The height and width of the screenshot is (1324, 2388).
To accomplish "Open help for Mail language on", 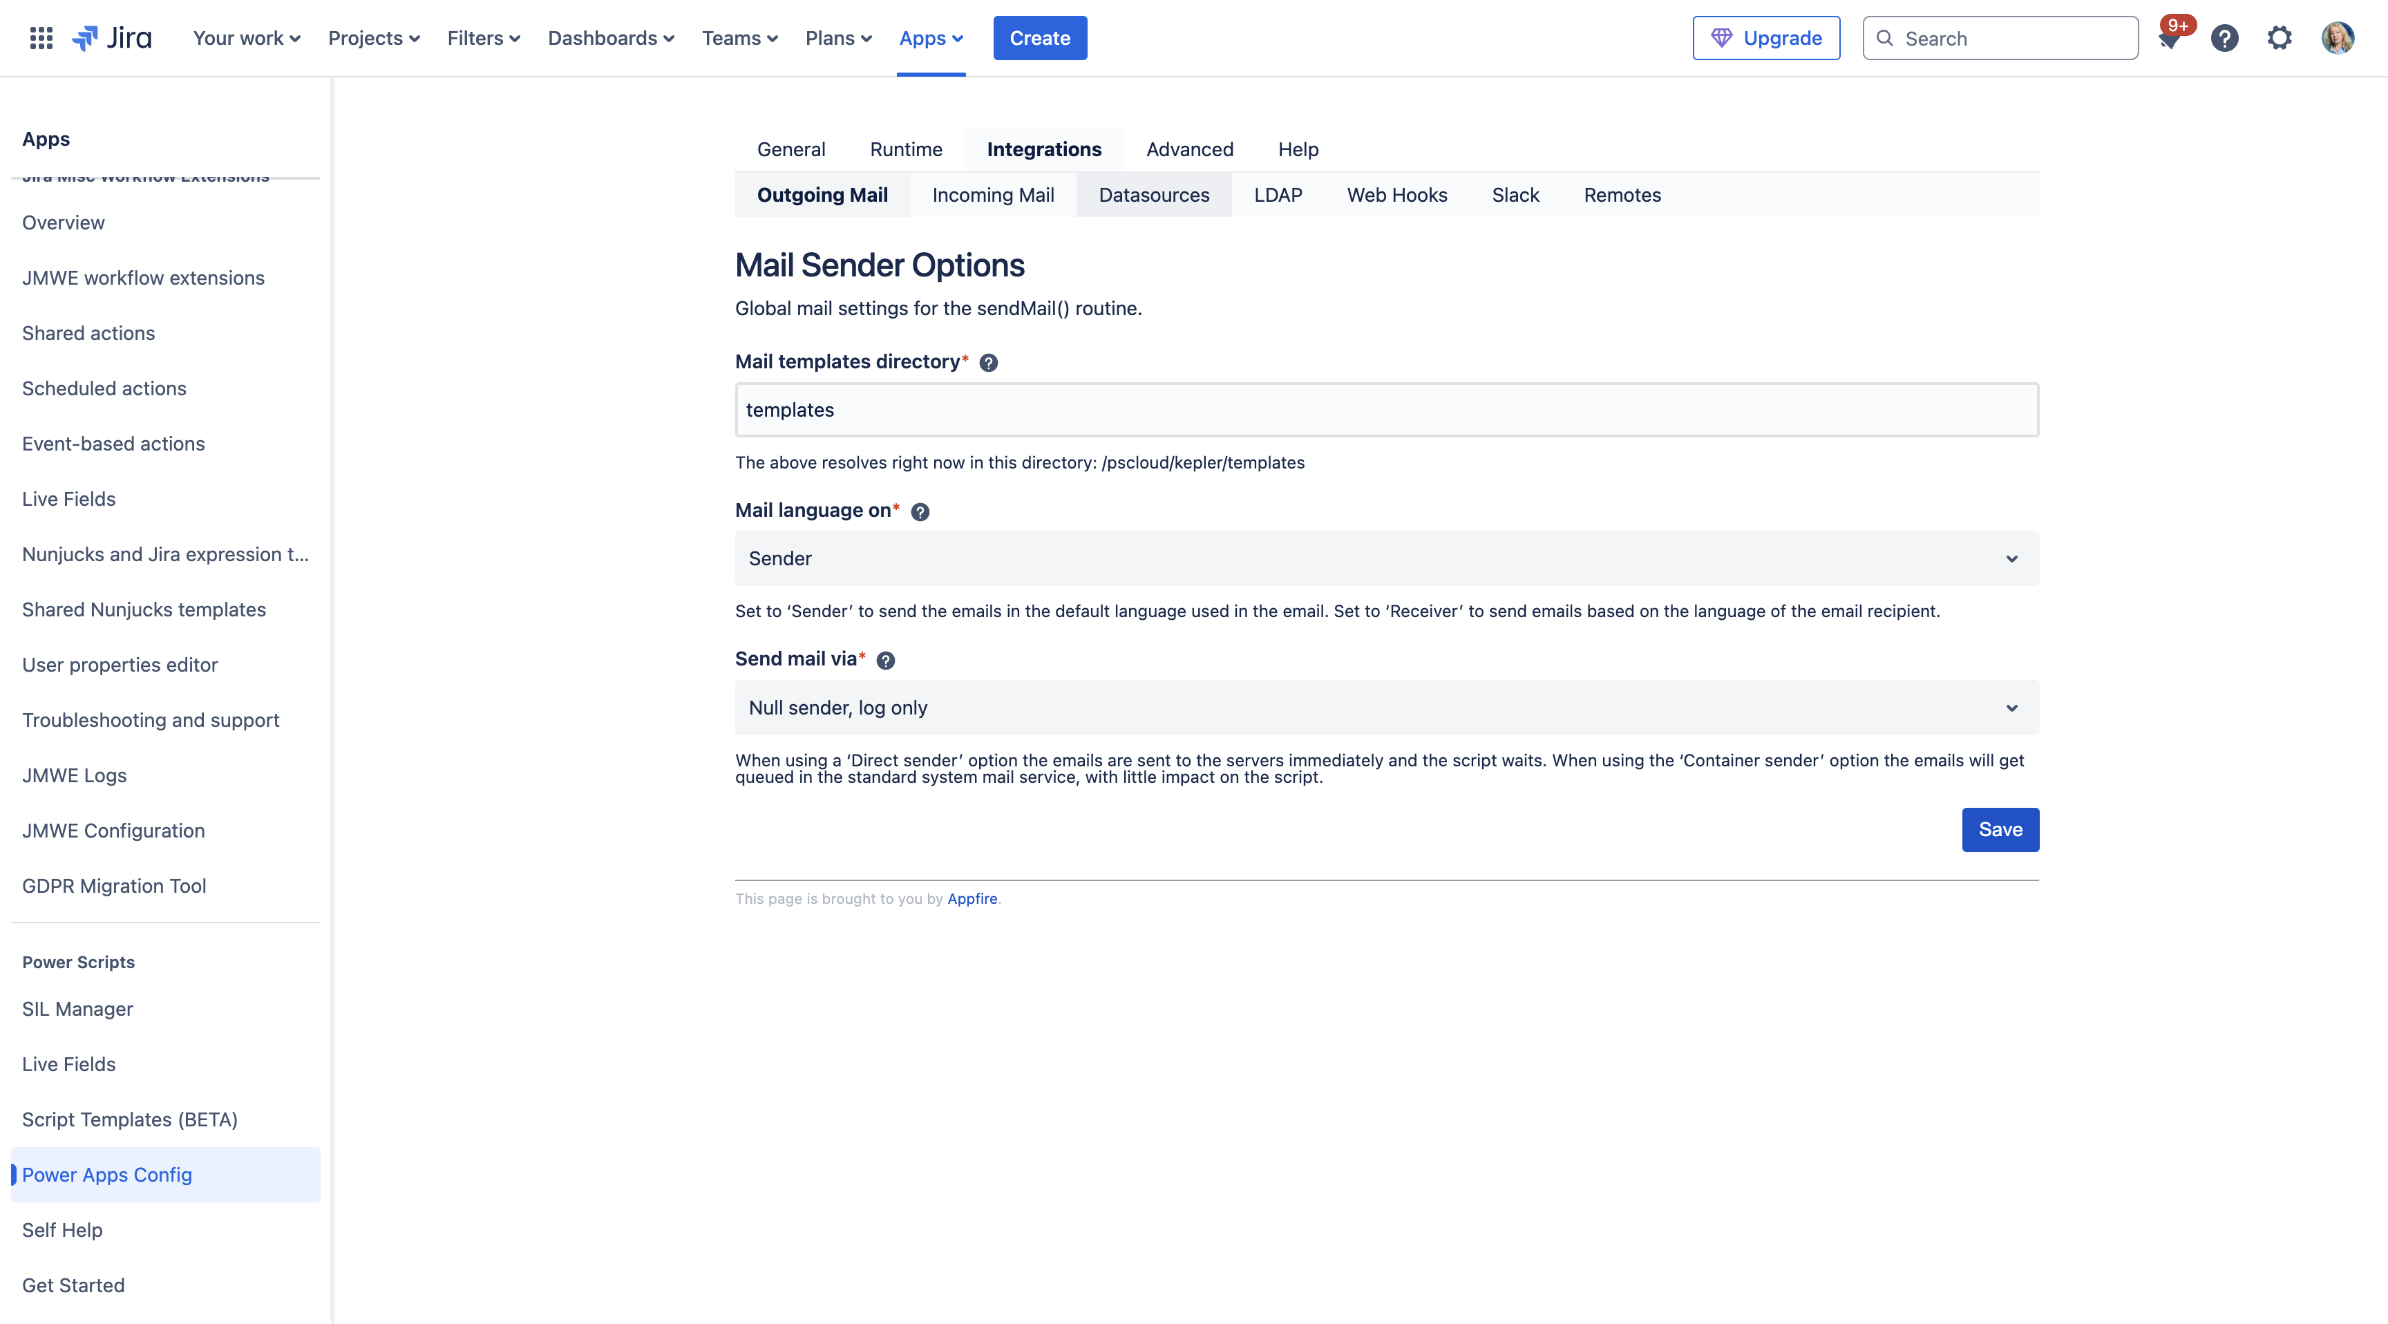I will [920, 511].
